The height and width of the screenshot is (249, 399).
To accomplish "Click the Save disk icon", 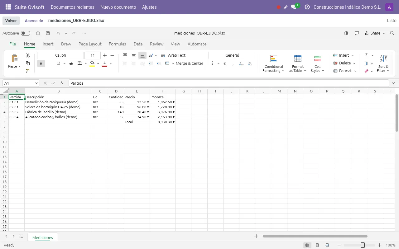I will click(48, 33).
